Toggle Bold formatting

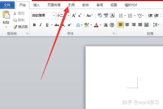point(34,25)
